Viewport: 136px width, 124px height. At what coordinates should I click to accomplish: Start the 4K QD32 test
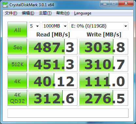click(17, 98)
